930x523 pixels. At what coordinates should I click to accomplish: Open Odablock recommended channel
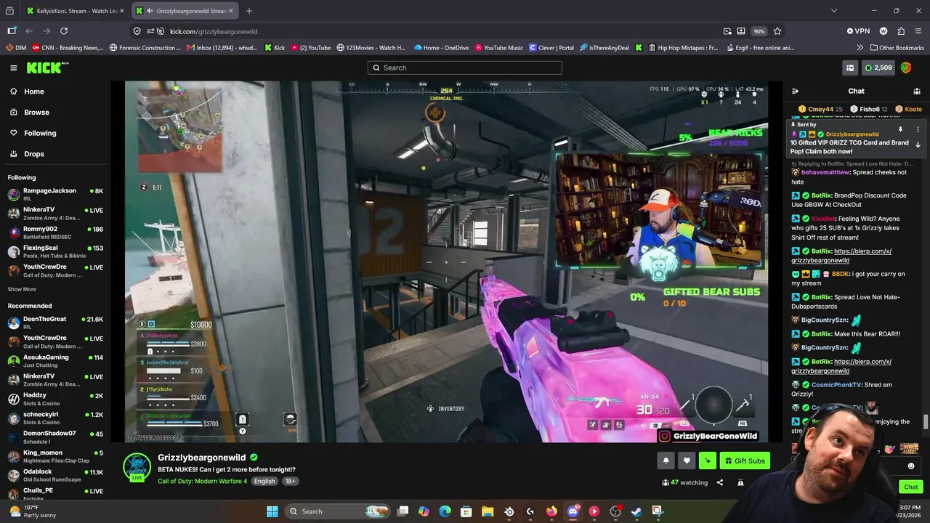(x=55, y=475)
